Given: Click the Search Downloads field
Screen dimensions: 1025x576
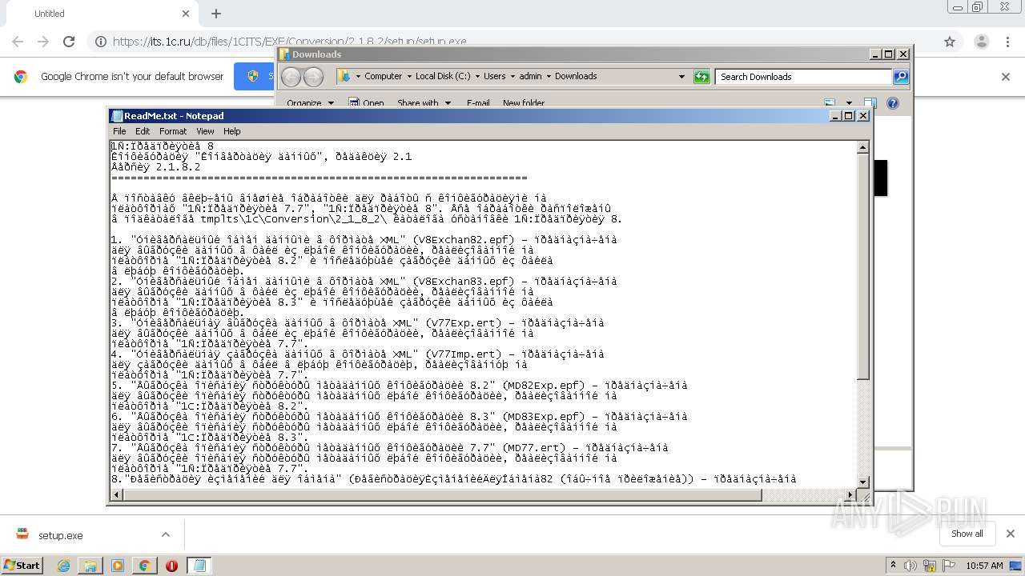Looking at the screenshot, I should [x=803, y=77].
